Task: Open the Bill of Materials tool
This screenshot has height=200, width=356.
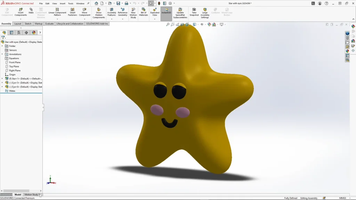Action: tap(144, 11)
